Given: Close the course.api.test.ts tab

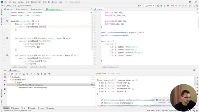Looking at the screenshot, I should coord(61,9).
